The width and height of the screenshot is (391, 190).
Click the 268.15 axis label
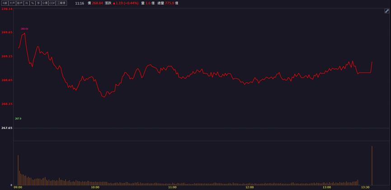[x=7, y=104]
